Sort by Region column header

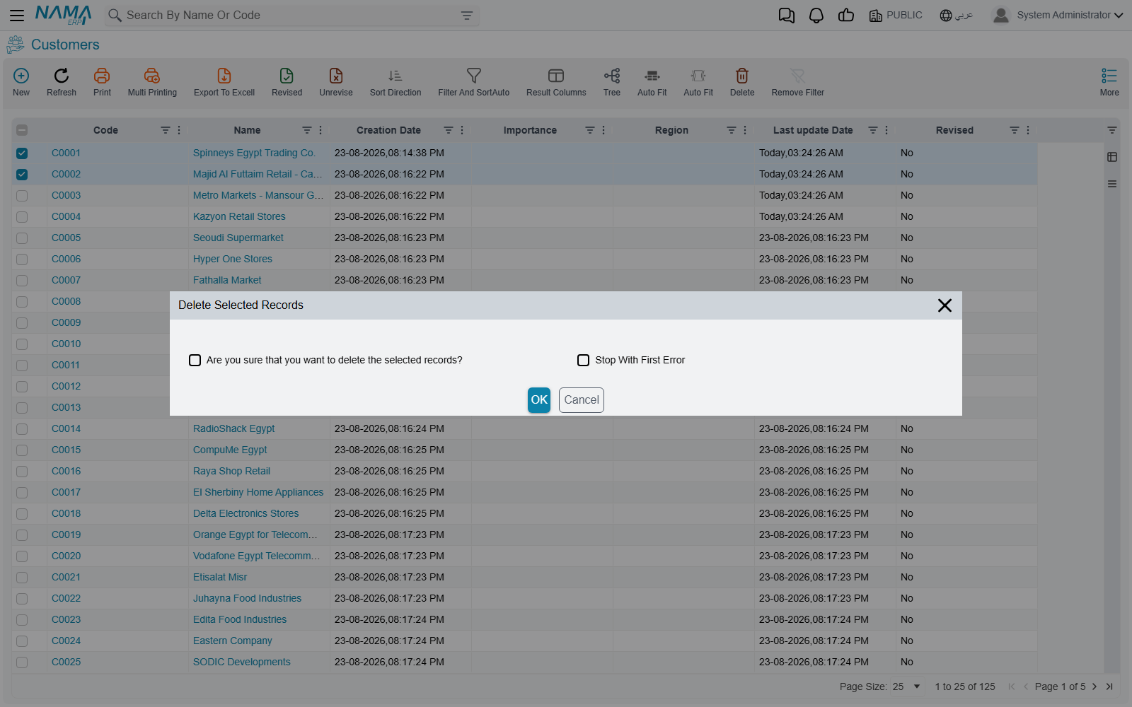(671, 130)
